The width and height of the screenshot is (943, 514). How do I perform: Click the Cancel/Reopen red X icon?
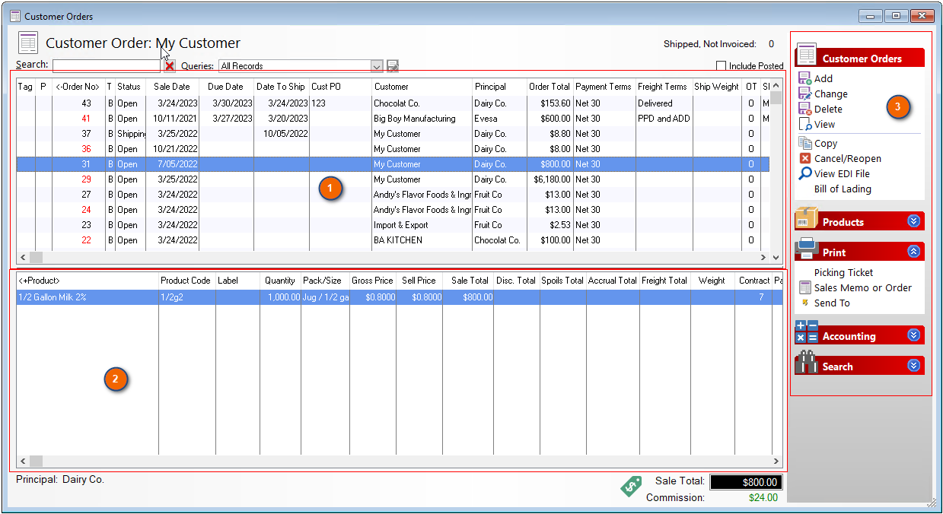coord(805,158)
